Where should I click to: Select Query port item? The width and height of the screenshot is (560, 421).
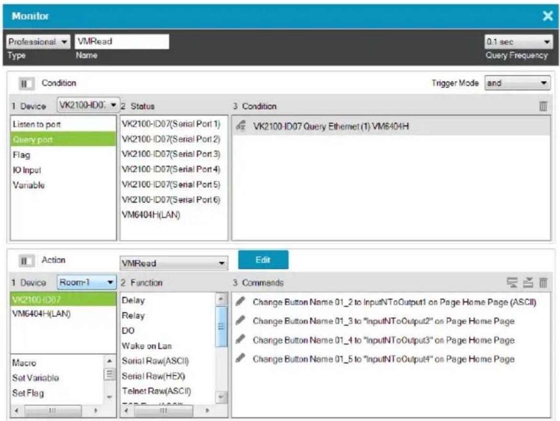63,139
